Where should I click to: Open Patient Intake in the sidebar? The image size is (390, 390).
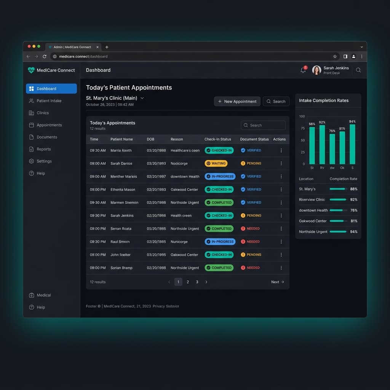[51, 101]
